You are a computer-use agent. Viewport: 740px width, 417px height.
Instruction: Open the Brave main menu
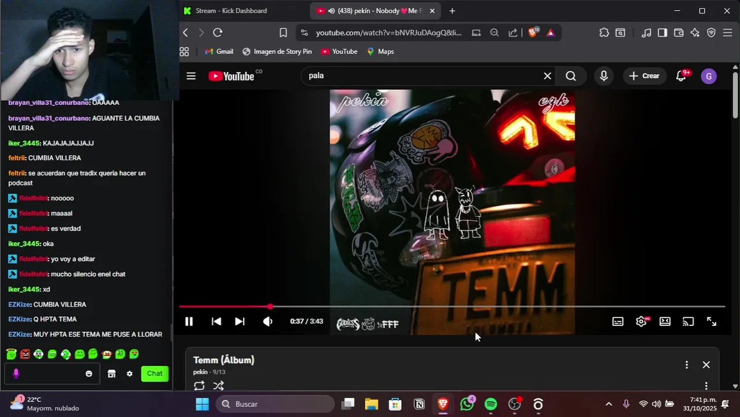(728, 32)
